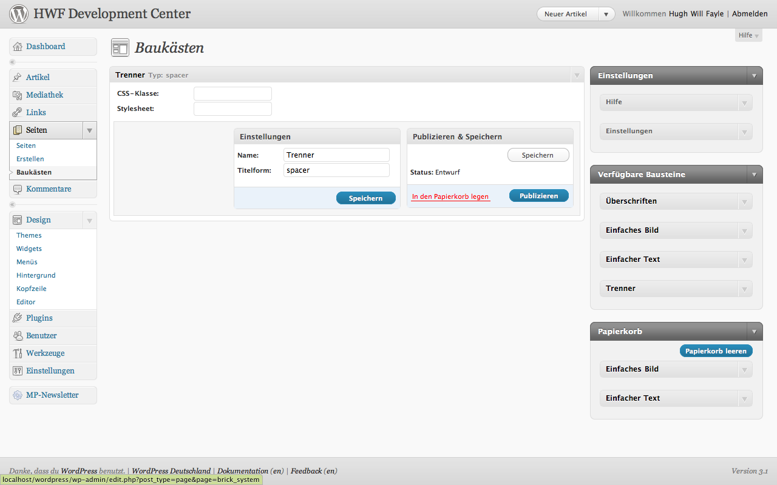Click the Seiten pages icon

pyautogui.click(x=17, y=130)
